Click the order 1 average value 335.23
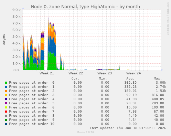This screenshot has height=136, width=171. (130, 87)
